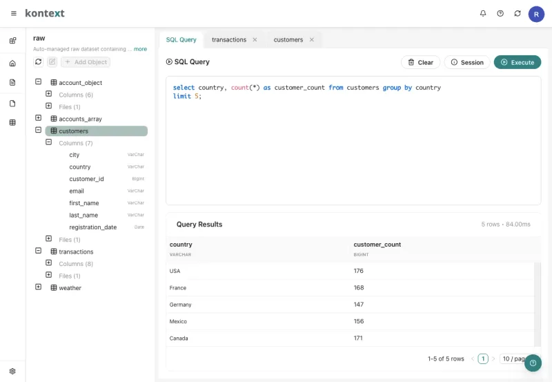Open floating help chat button

point(533,363)
